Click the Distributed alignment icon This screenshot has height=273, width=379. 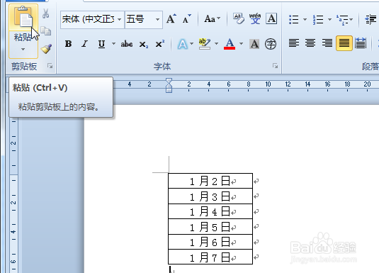pos(361,43)
